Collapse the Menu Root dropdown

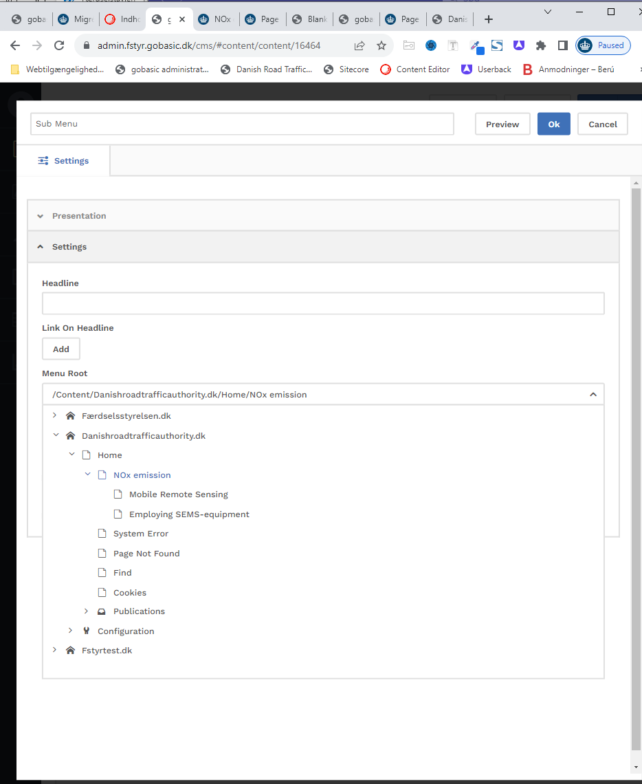point(593,395)
